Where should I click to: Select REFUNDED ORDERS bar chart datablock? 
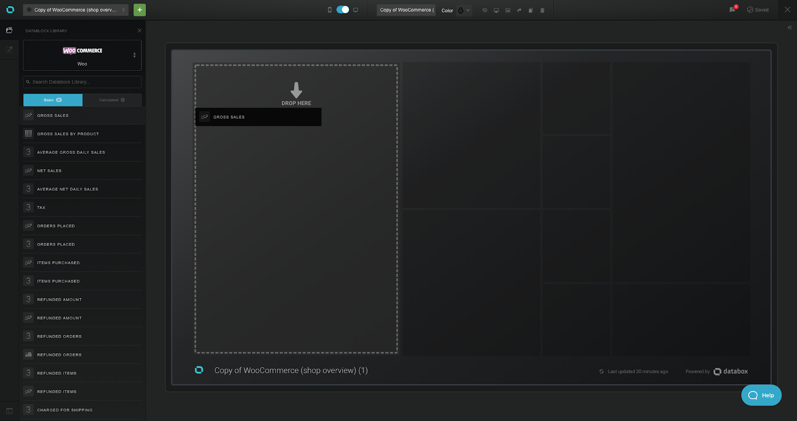[x=82, y=355]
